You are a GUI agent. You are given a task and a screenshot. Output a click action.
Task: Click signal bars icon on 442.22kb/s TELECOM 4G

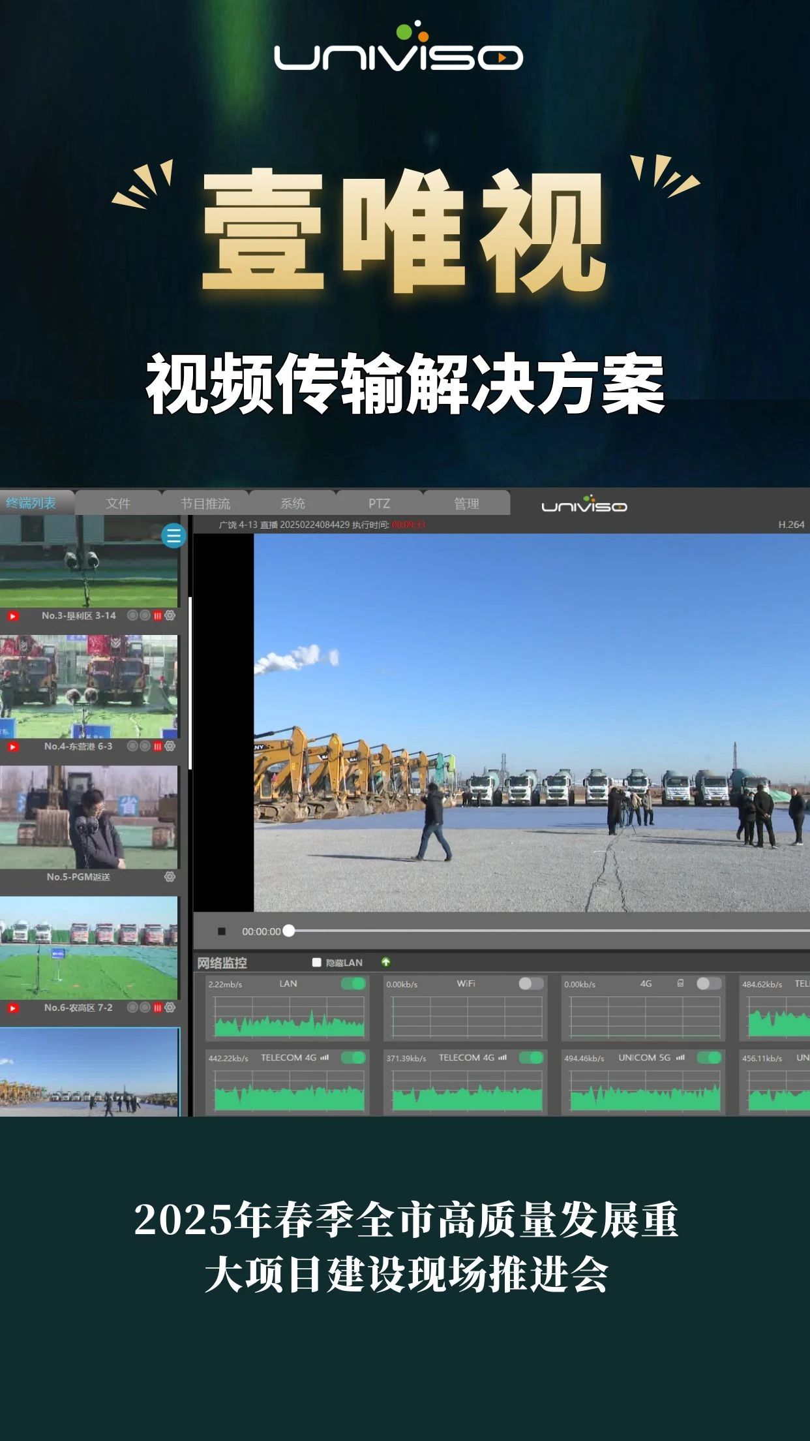pos(325,1057)
